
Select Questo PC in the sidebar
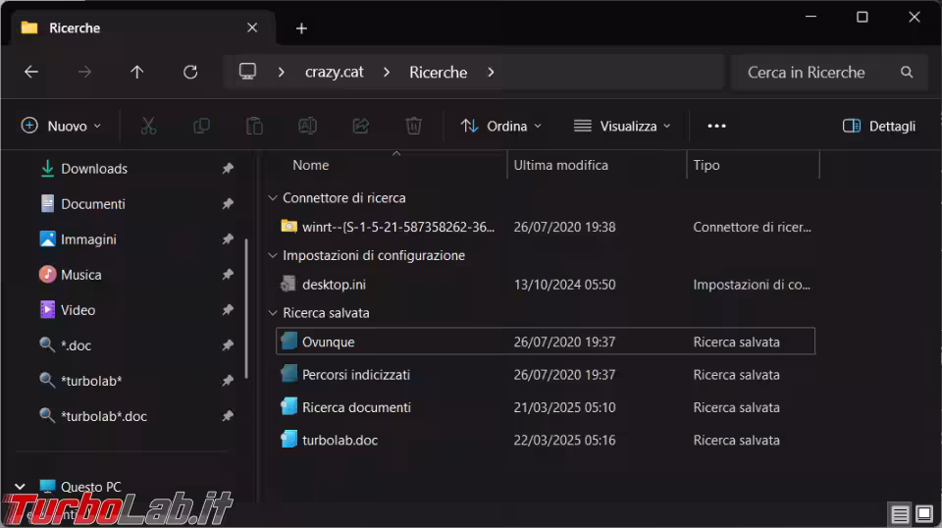(x=90, y=487)
